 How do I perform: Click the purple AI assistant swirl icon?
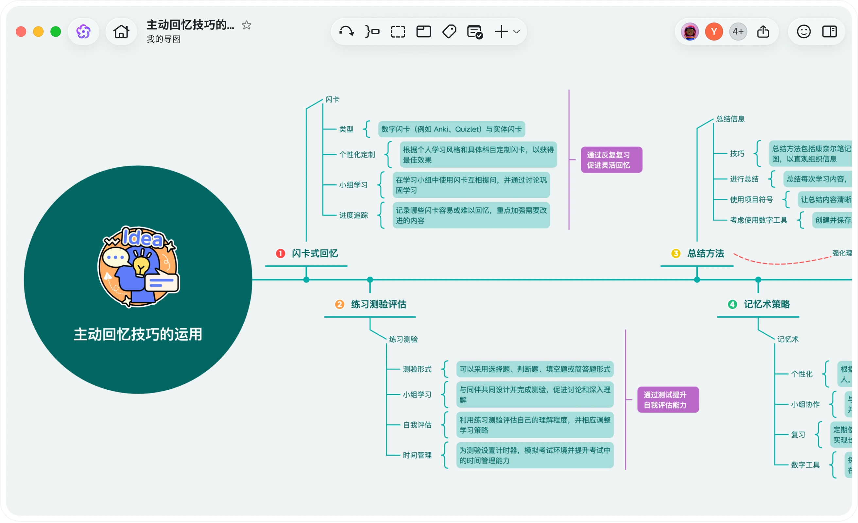pos(84,32)
